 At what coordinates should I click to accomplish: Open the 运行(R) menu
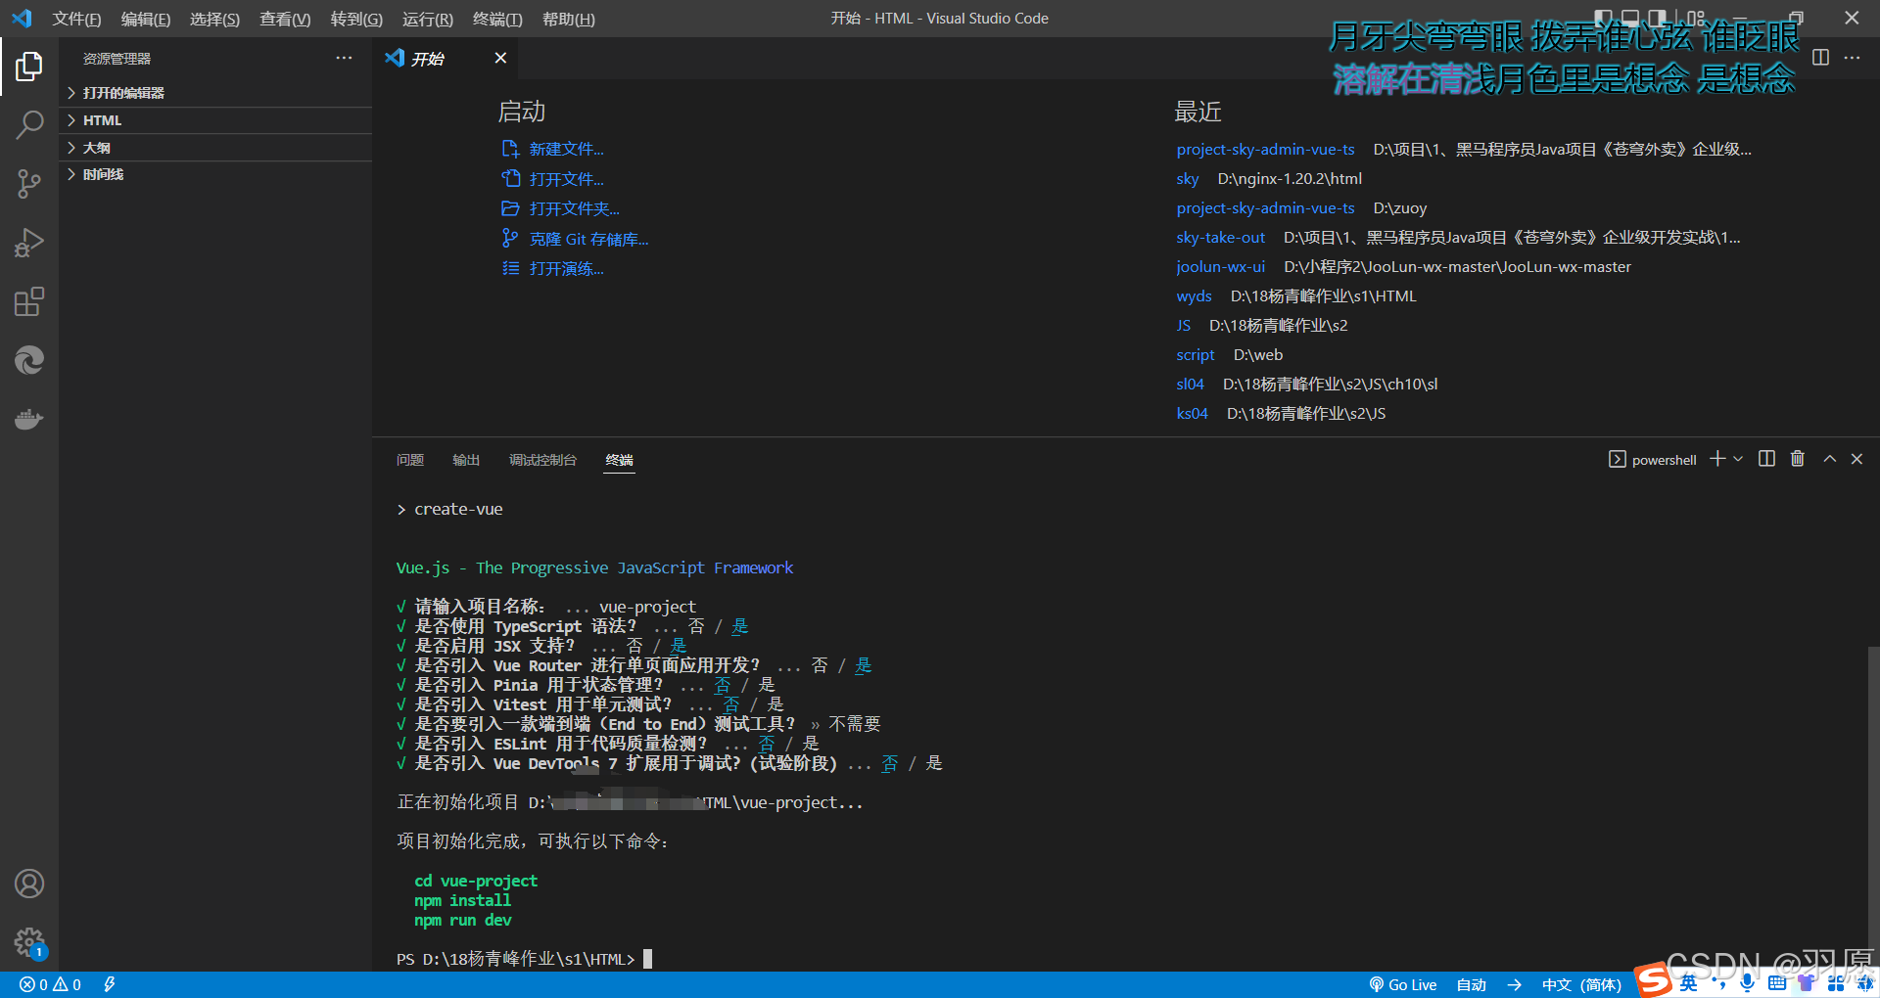tap(427, 19)
